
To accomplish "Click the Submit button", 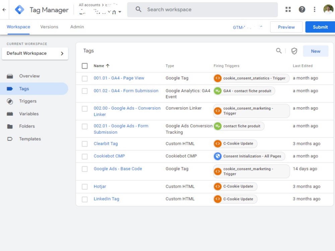I will click(x=320, y=27).
